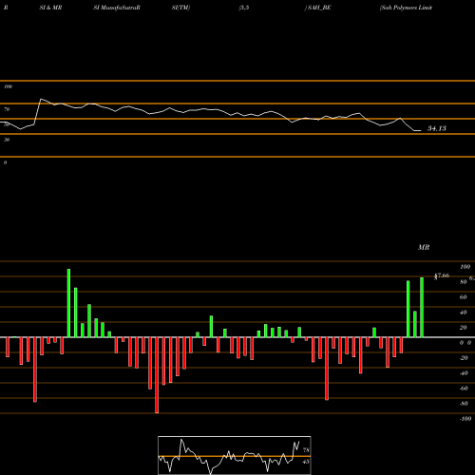This screenshot has width=475, height=475.
Task: Click the MR right axis '-60' label
Action: pos(464,389)
